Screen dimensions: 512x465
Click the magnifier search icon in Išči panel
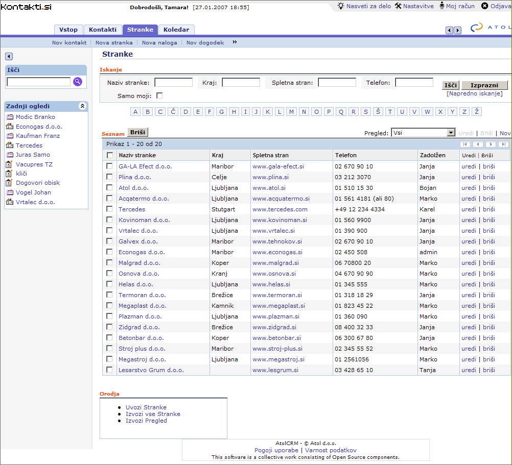point(78,82)
